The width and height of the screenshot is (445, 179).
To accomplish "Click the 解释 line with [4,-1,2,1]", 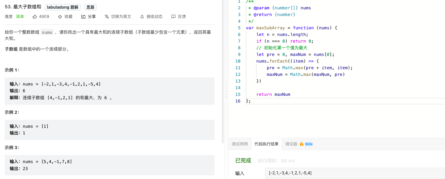I will [x=61, y=97].
